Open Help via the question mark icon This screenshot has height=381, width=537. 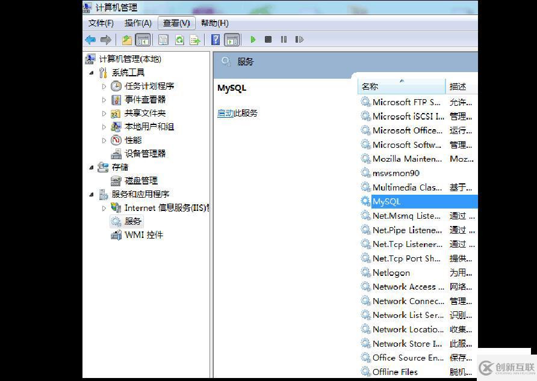(216, 39)
